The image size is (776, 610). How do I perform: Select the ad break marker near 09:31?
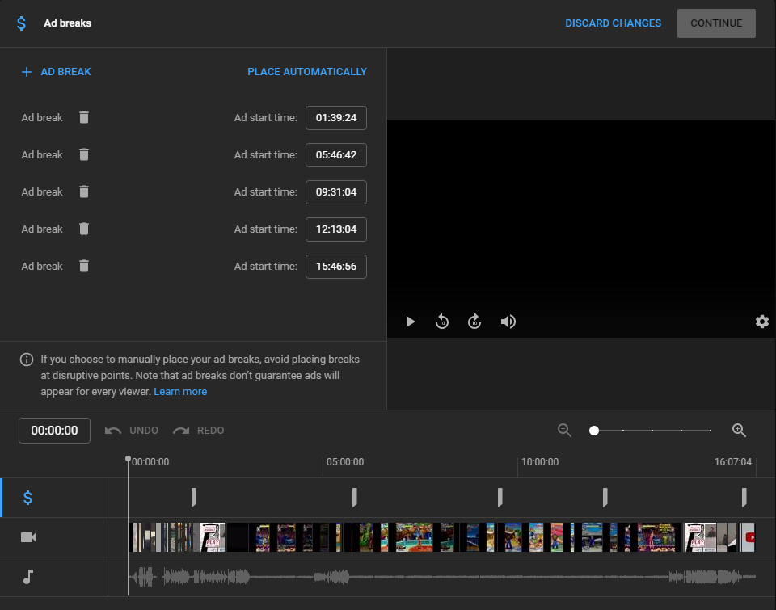coord(500,497)
